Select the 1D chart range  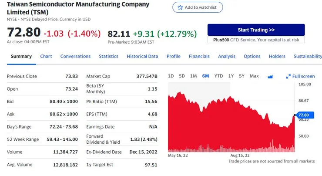171,76
